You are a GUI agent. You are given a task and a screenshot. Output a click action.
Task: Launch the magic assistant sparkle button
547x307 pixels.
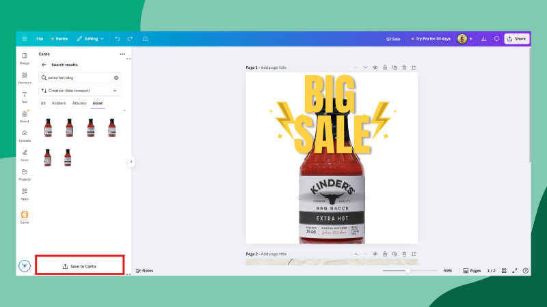click(x=25, y=266)
